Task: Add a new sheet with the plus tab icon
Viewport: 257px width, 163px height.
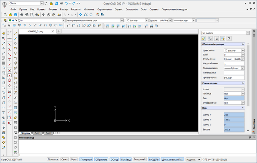Action: click(x=57, y=132)
